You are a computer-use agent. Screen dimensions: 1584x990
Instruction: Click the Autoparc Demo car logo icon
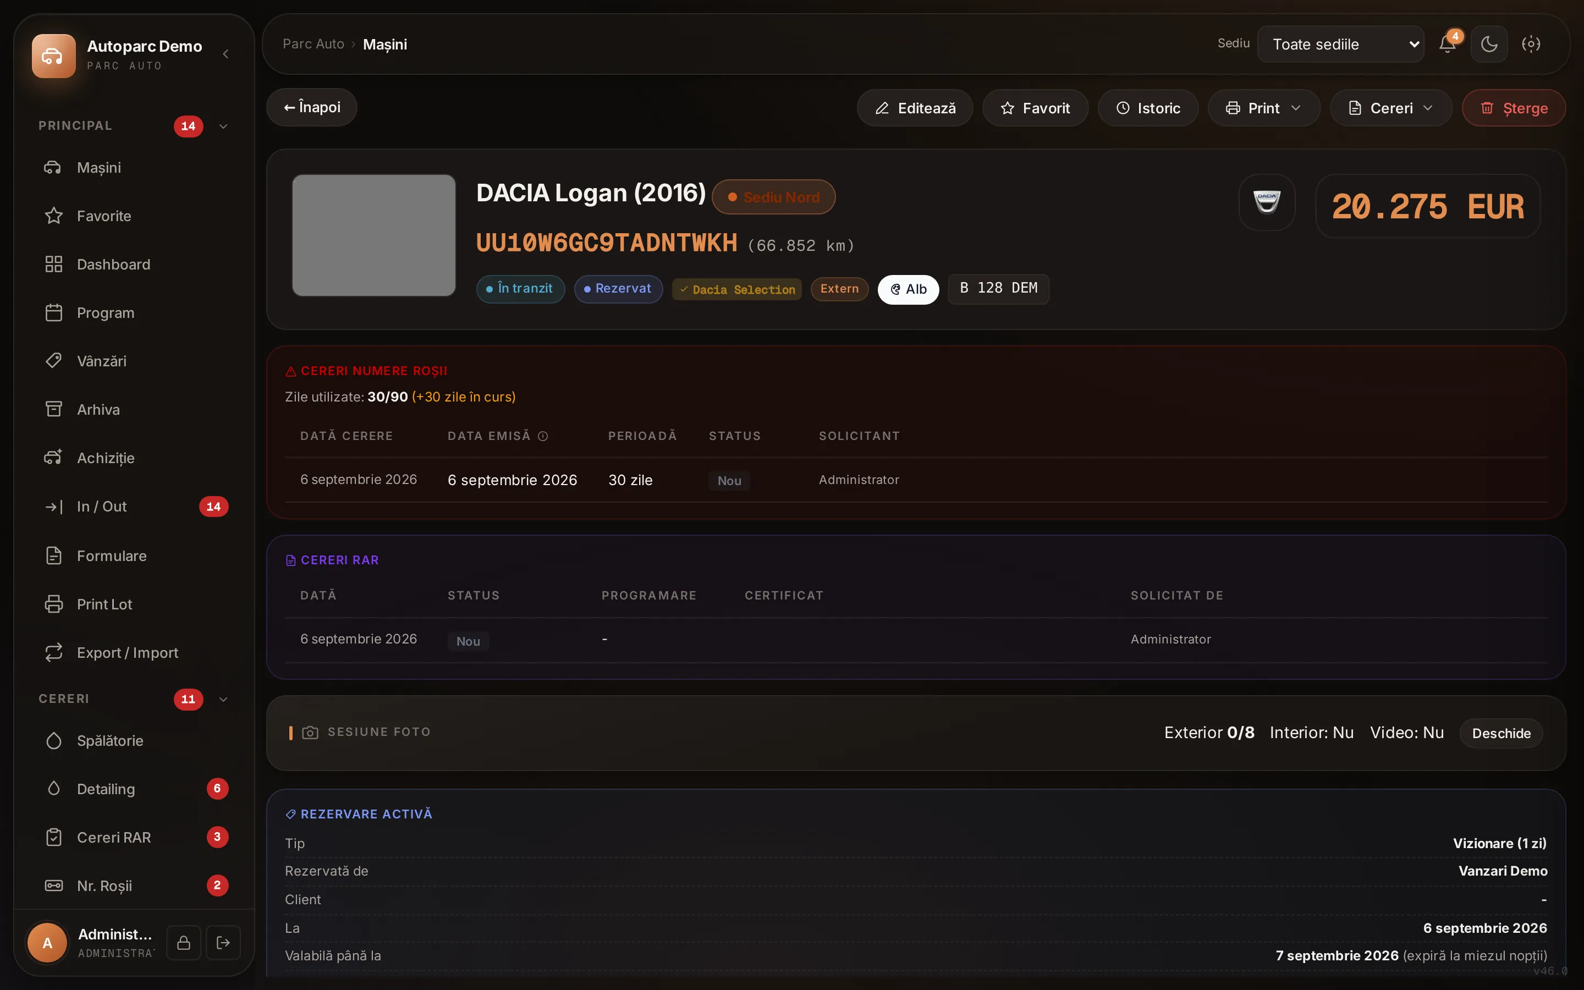(x=54, y=56)
